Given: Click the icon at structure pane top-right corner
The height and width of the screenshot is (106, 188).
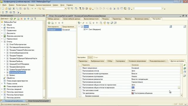Looking at the screenshot, I should [x=185, y=26].
